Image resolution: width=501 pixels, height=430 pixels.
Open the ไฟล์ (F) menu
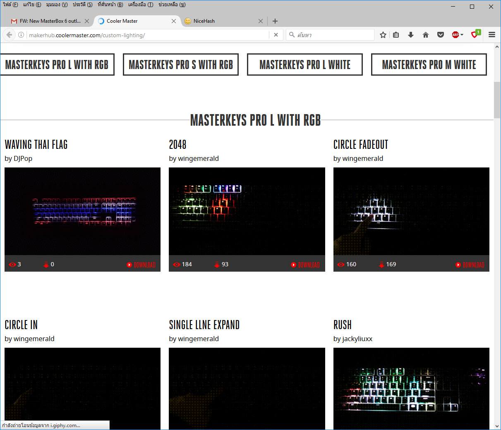point(10,5)
